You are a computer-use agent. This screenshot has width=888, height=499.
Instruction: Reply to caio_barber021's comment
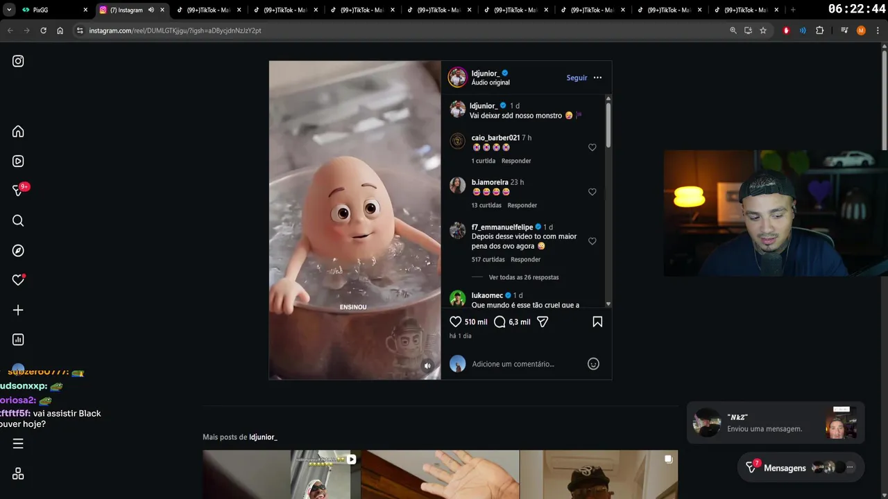516,161
